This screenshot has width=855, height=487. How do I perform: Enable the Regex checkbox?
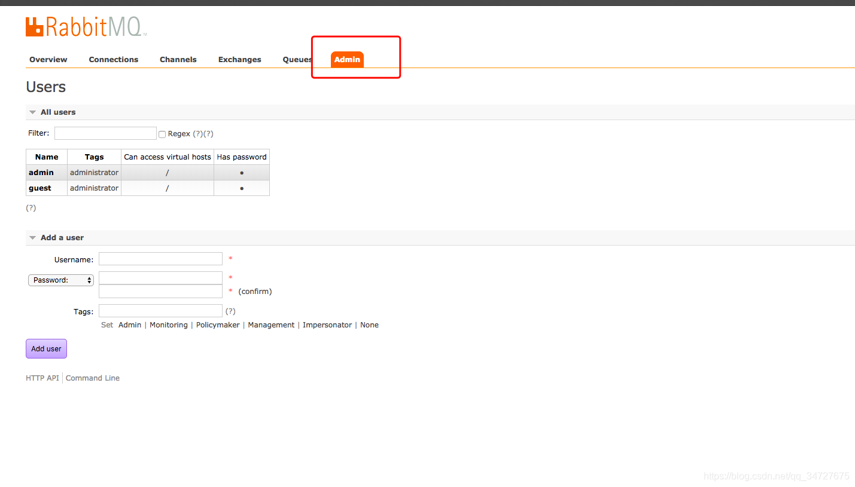tap(162, 134)
